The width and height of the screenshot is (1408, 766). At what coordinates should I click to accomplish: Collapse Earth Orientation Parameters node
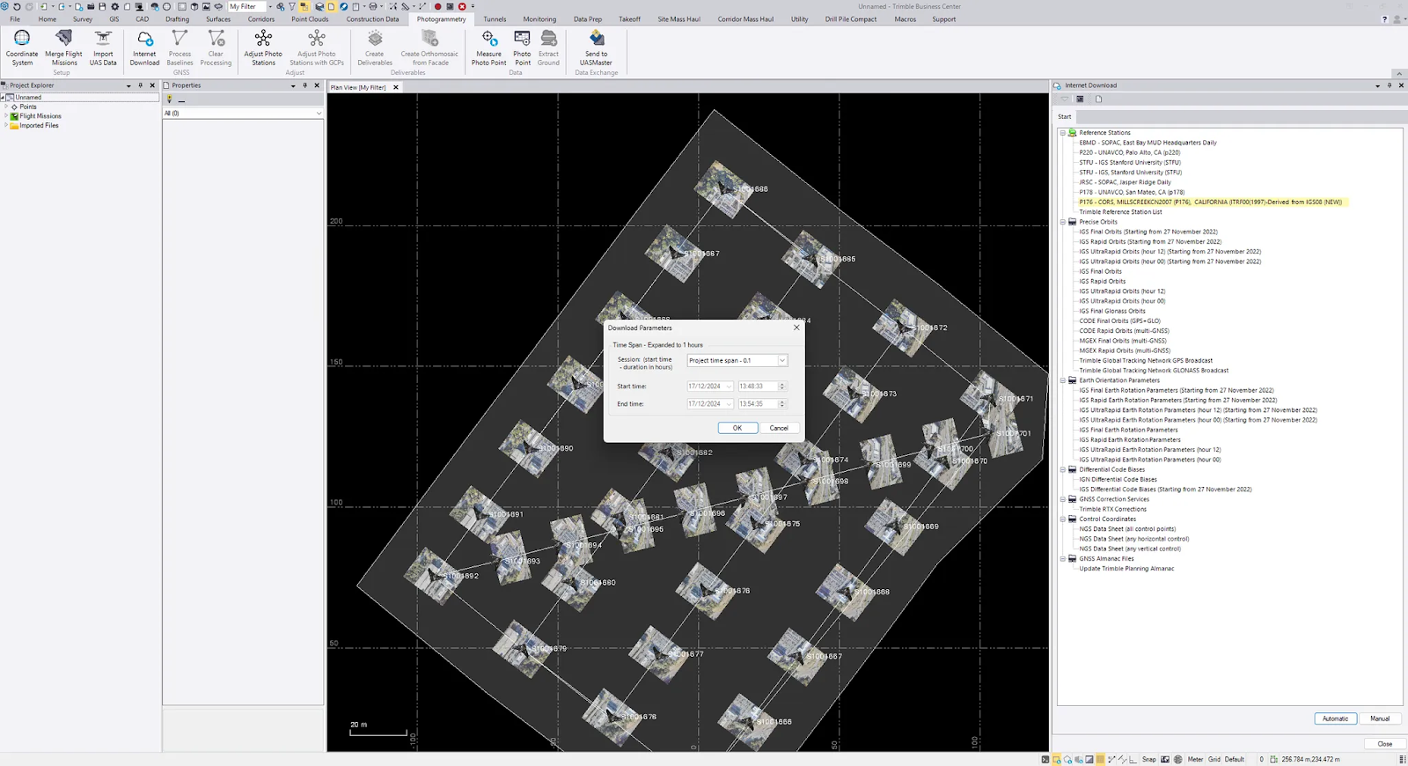(1062, 380)
